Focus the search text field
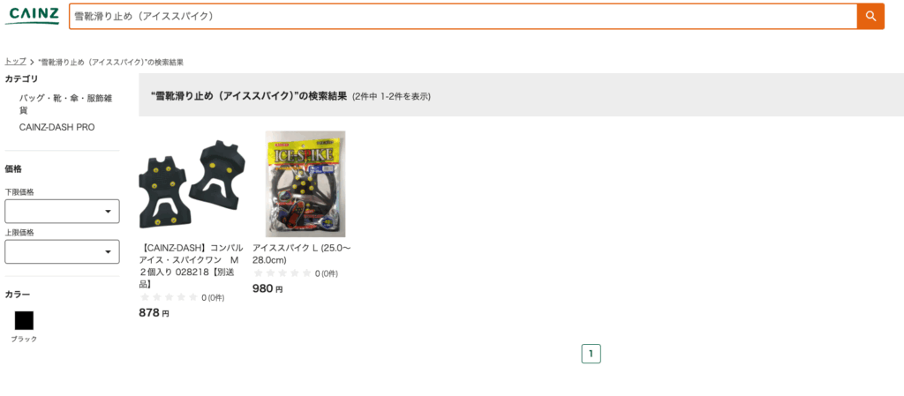 463,16
